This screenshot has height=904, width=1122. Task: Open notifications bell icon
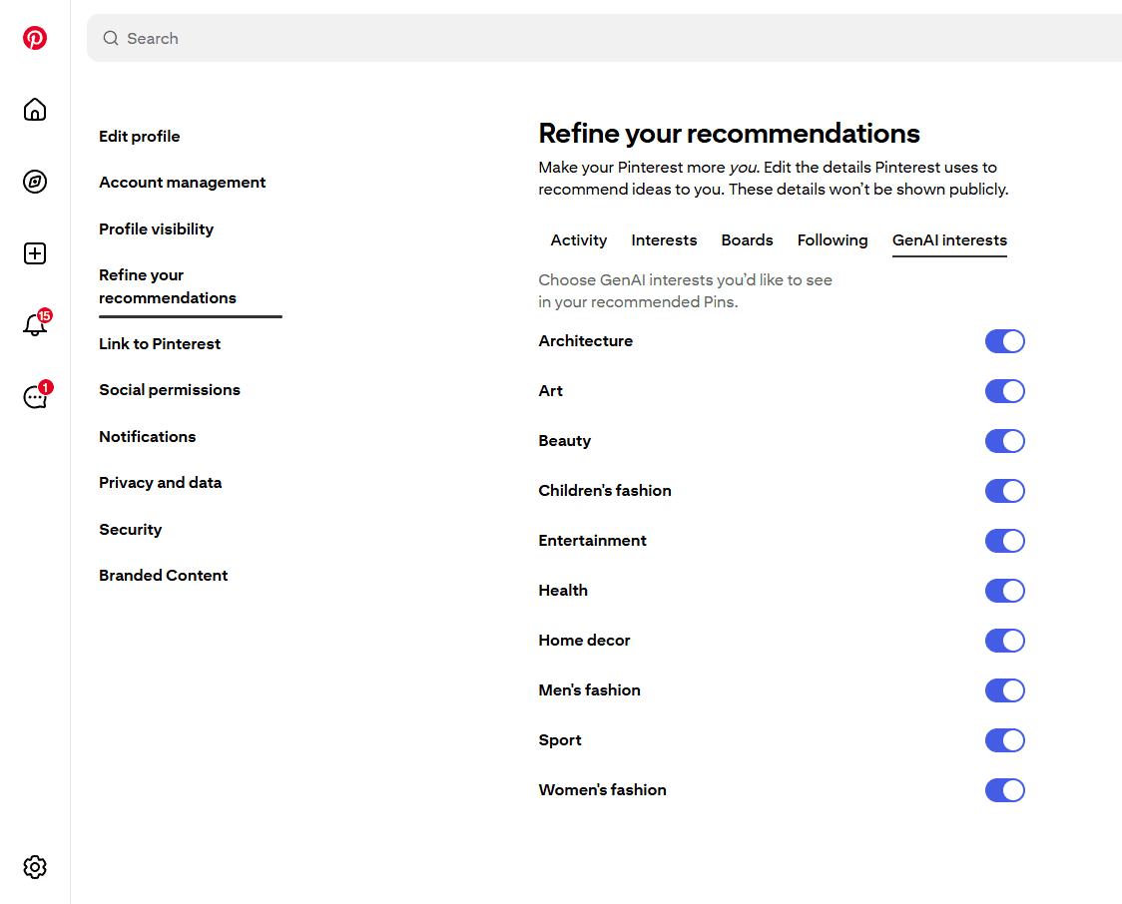pos(34,324)
